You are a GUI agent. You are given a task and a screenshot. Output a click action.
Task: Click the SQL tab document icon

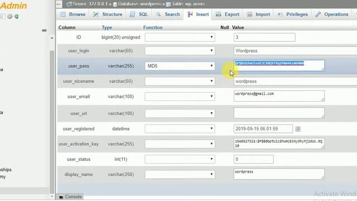click(132, 15)
